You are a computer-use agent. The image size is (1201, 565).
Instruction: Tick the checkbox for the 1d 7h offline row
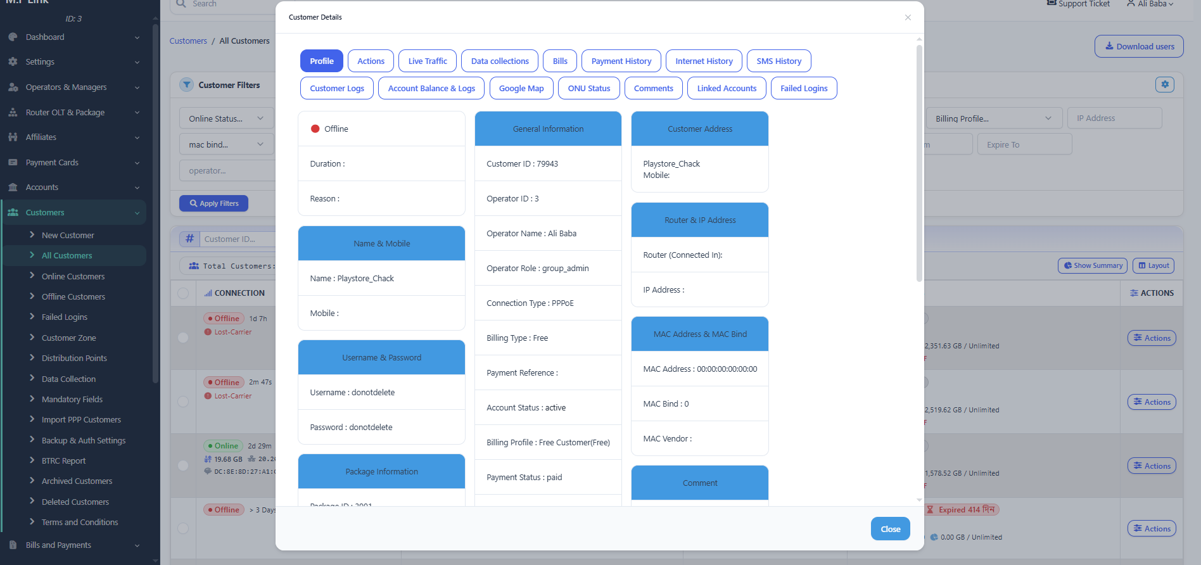click(x=183, y=338)
